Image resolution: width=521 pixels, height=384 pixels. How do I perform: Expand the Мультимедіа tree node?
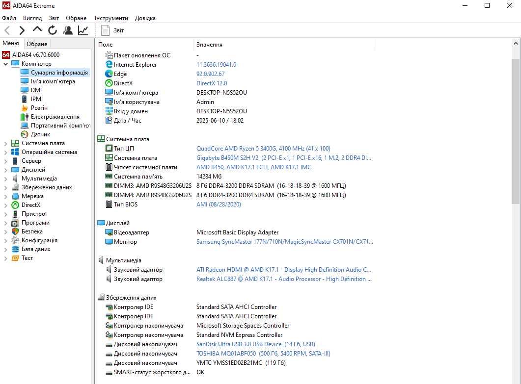pos(6,179)
